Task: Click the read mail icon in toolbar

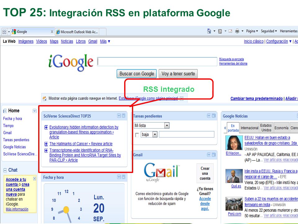Action: (230, 31)
